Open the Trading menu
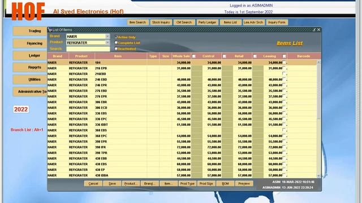362x203 pixels. (x=30, y=31)
